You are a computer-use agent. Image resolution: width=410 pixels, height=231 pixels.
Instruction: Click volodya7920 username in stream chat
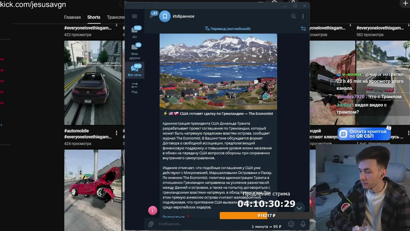tap(351, 97)
